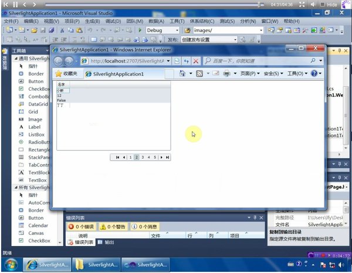Click the localhost address bar
The height and width of the screenshot is (273, 352).
126,61
